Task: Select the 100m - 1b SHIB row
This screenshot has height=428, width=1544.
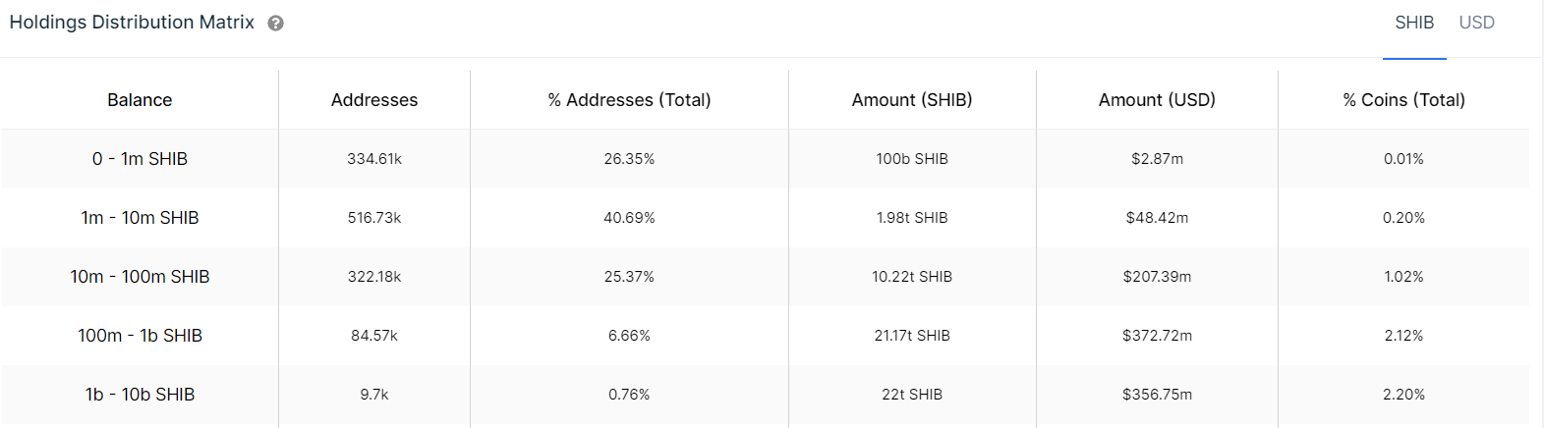Action: click(140, 336)
